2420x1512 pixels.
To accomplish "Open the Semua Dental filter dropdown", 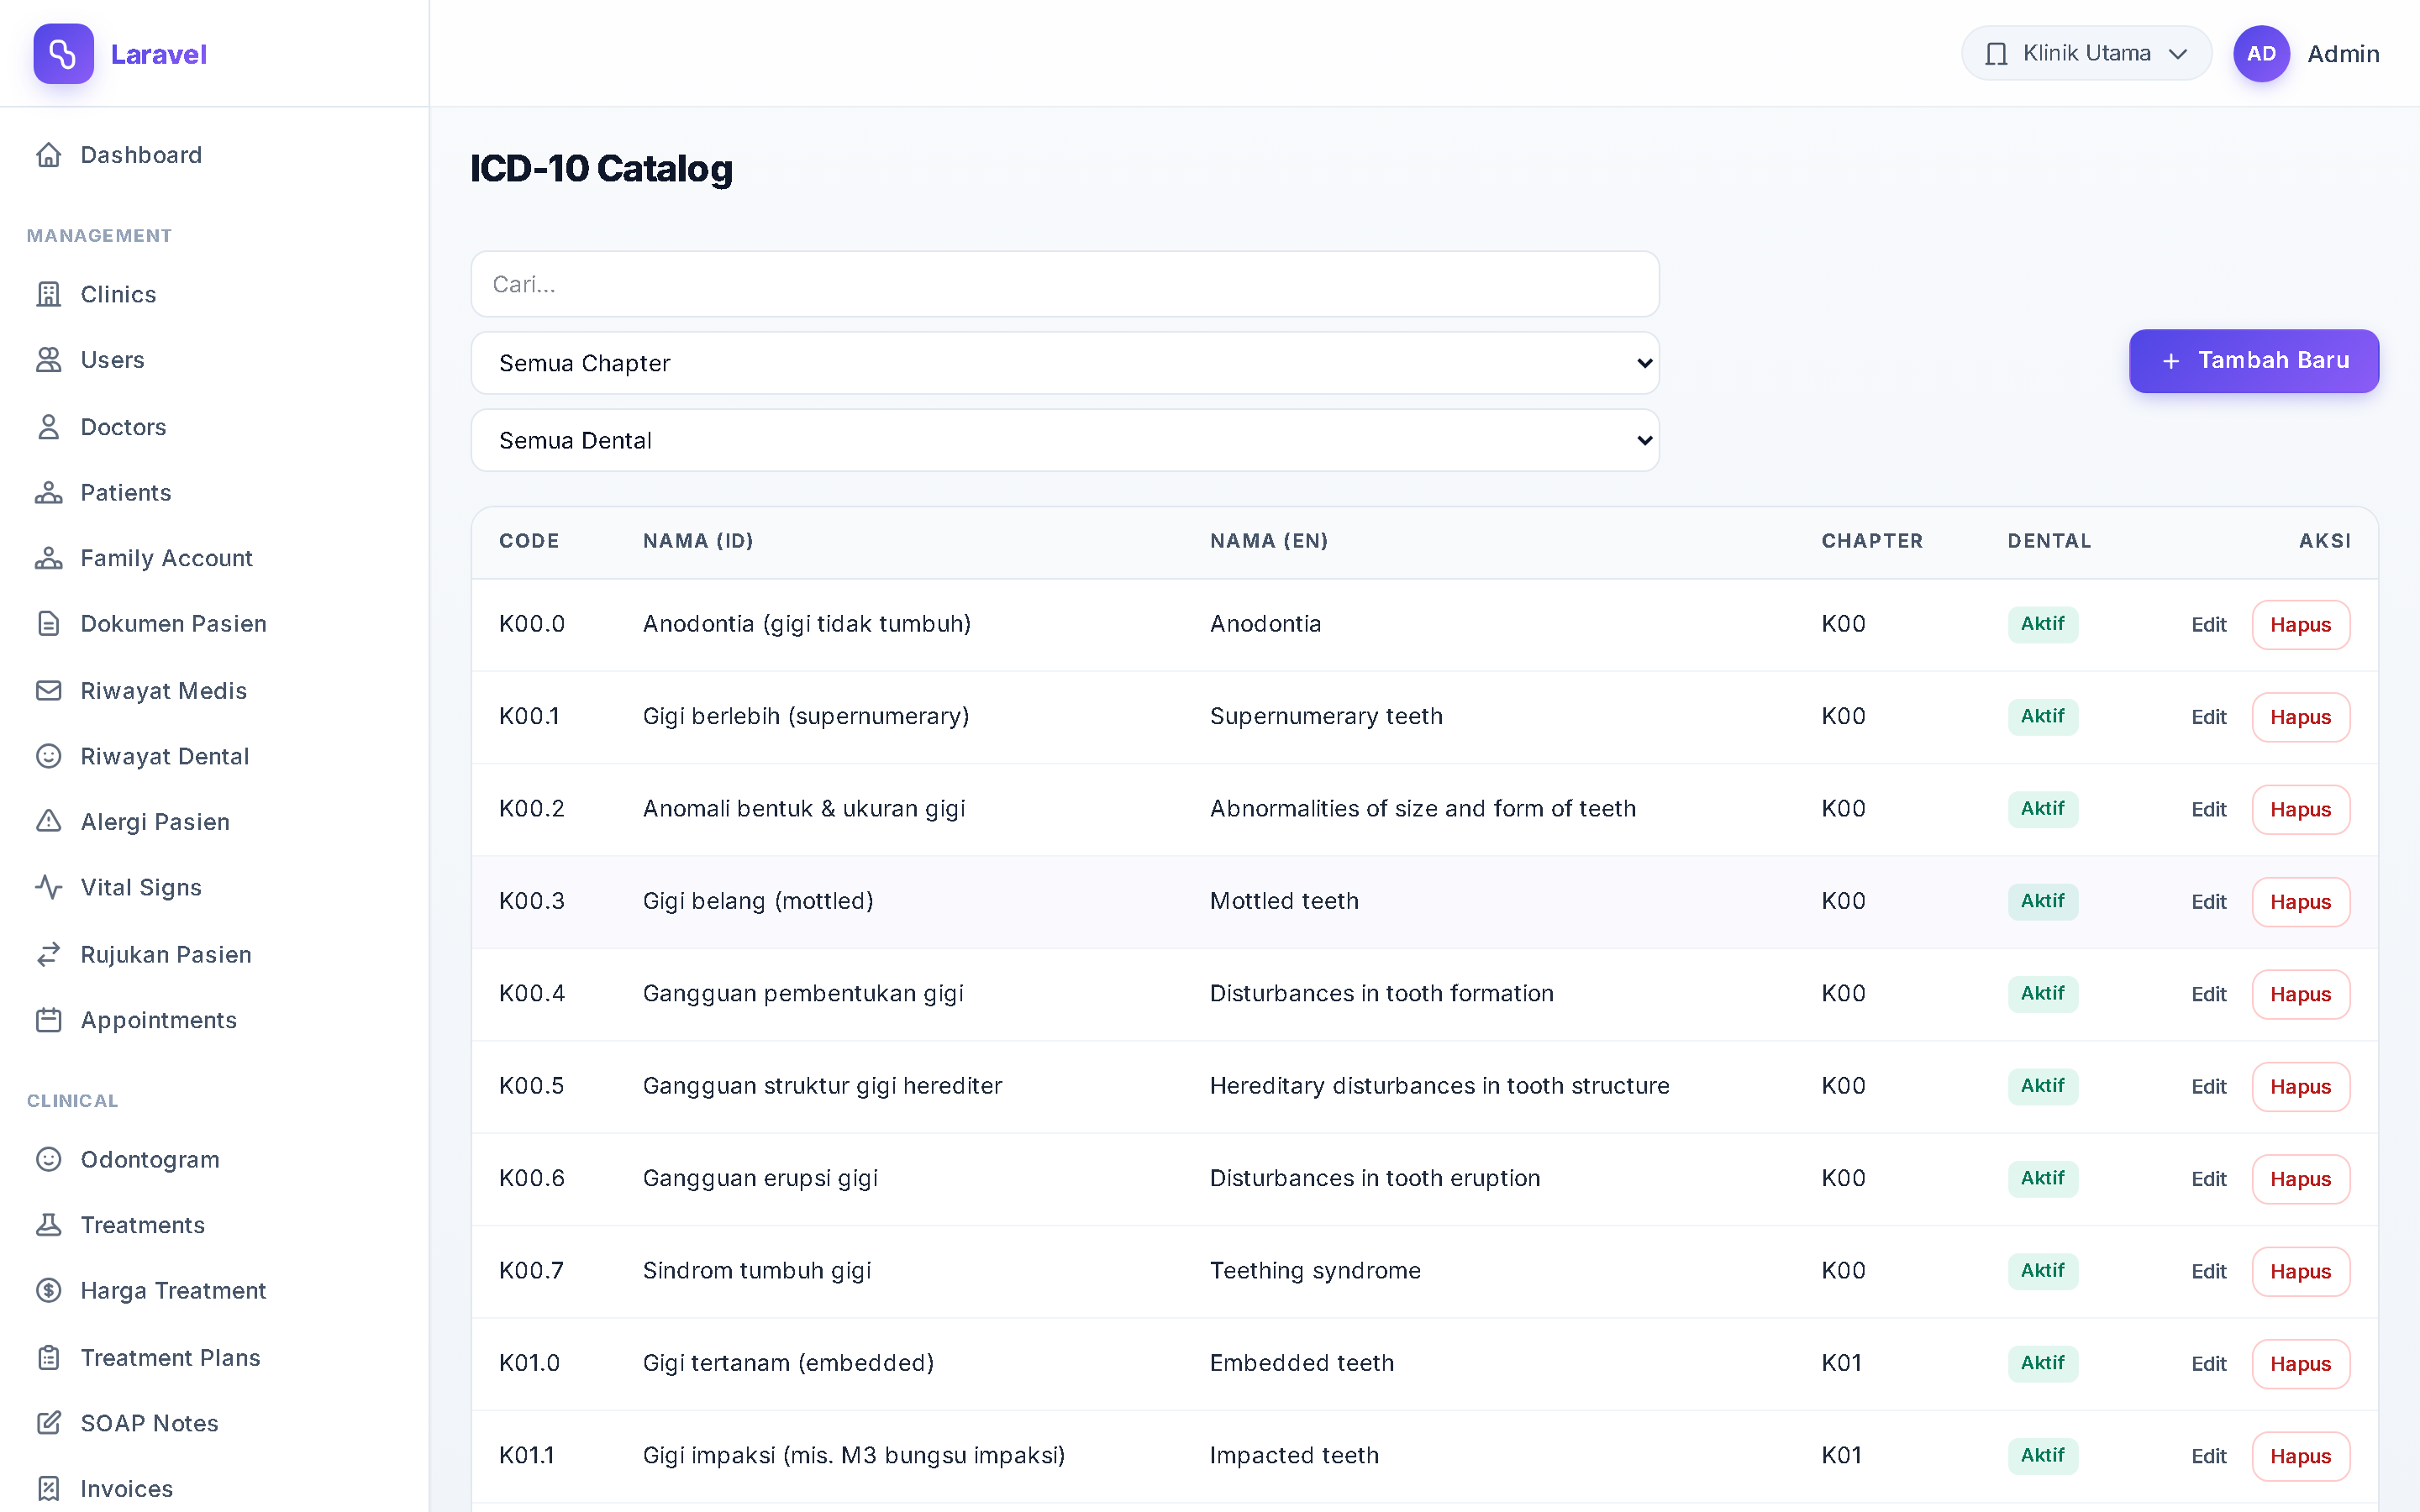I will tap(1065, 440).
